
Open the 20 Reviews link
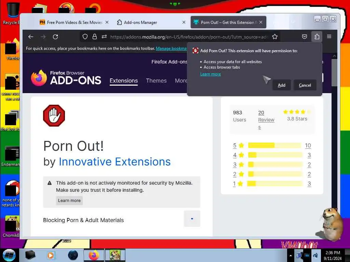[x=266, y=120]
